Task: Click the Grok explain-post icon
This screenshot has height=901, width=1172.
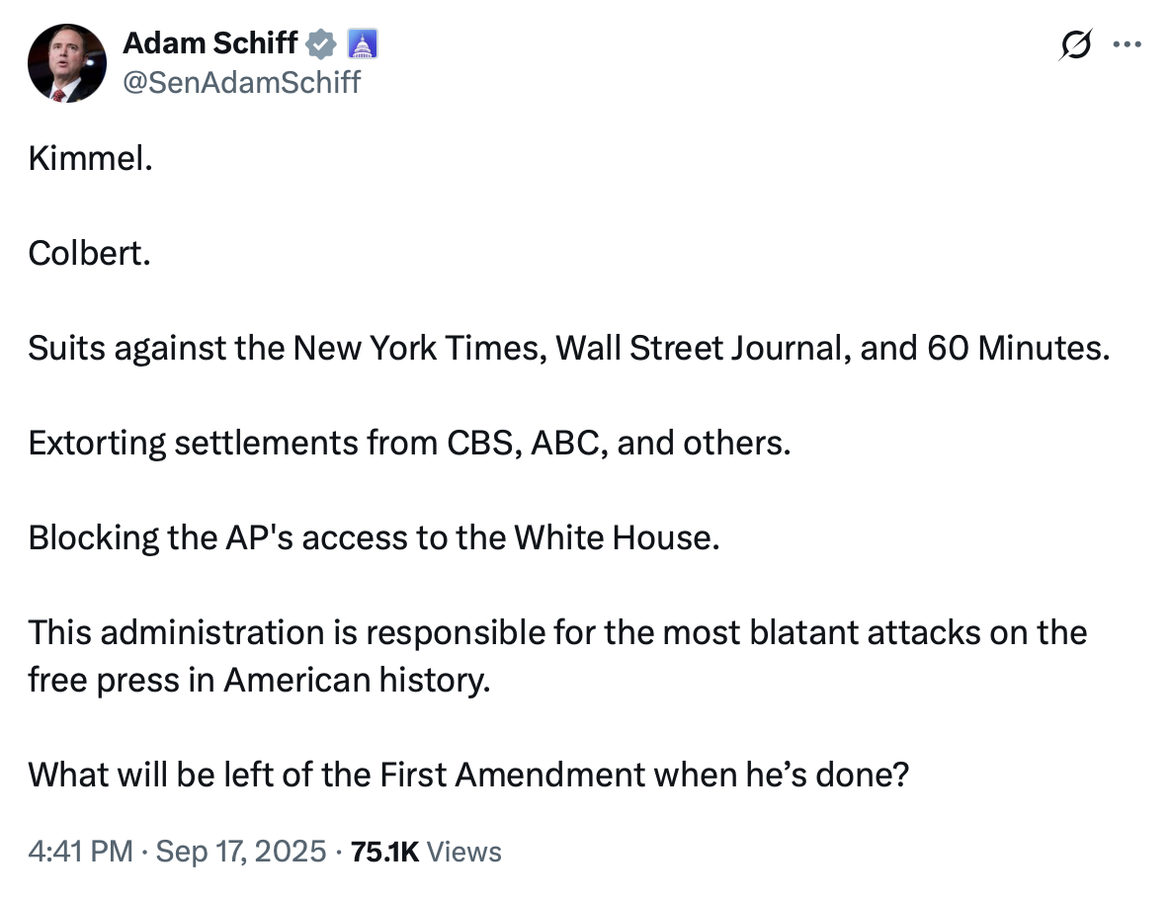Action: pos(1075,44)
